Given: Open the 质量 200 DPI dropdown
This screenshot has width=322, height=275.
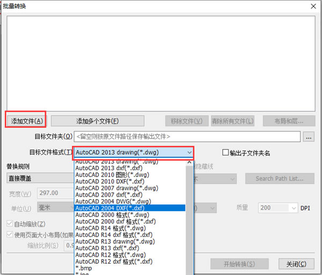Looking at the screenshot, I should coord(278,208).
